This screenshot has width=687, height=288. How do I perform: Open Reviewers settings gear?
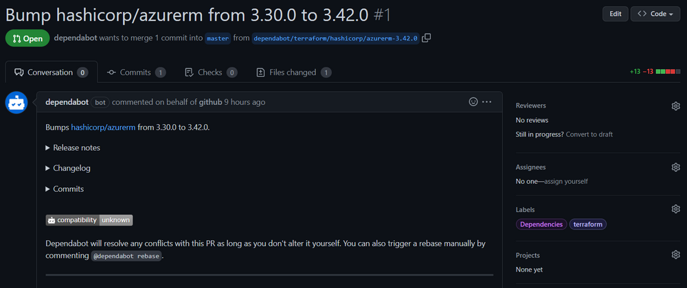675,106
